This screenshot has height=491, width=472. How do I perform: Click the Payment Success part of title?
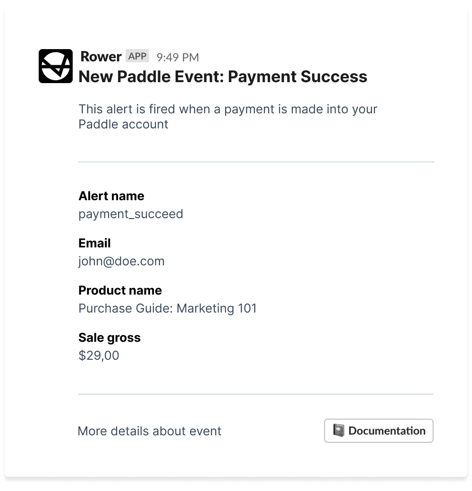pos(297,76)
